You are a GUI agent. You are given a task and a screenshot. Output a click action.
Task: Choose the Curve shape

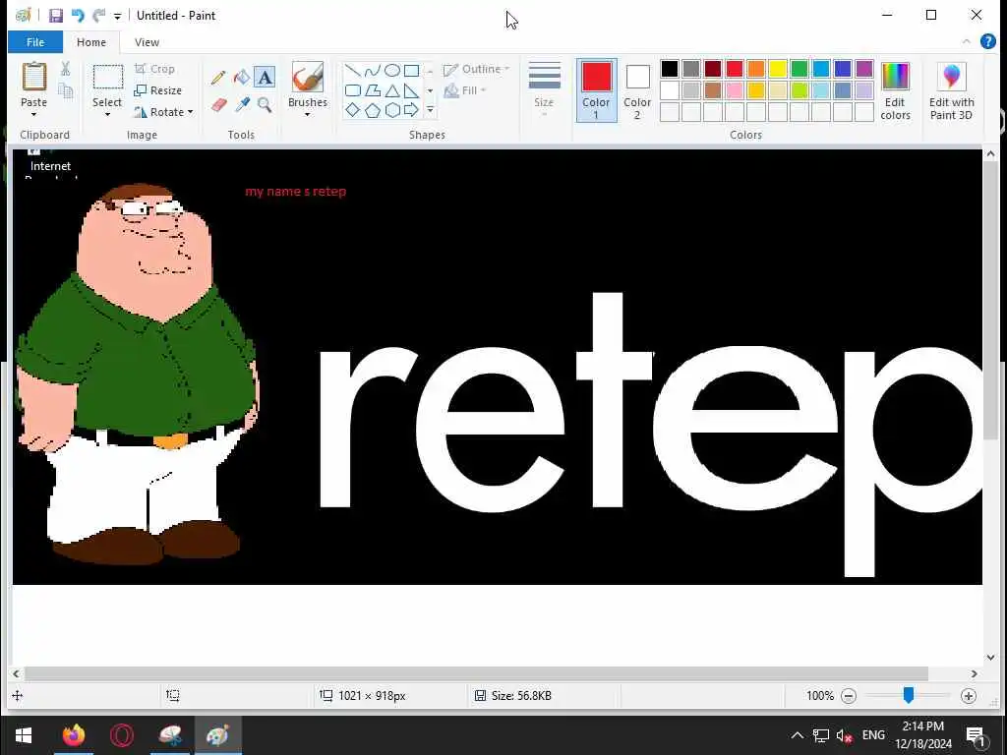(373, 71)
